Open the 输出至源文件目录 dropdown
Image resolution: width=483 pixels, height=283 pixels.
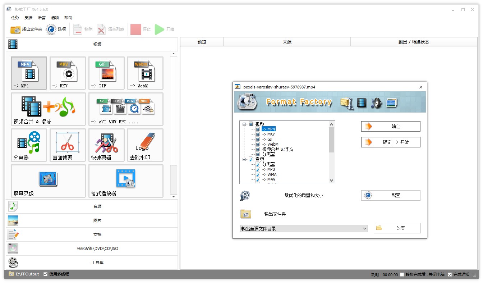[x=304, y=229]
